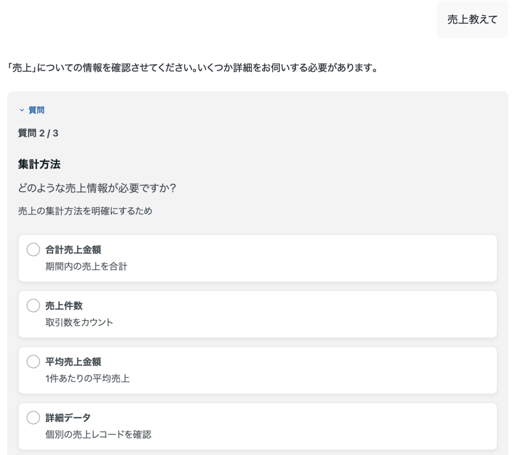Screen dimensions: 513x455
Task: Collapse the 質問 section header
Action: (x=36, y=110)
